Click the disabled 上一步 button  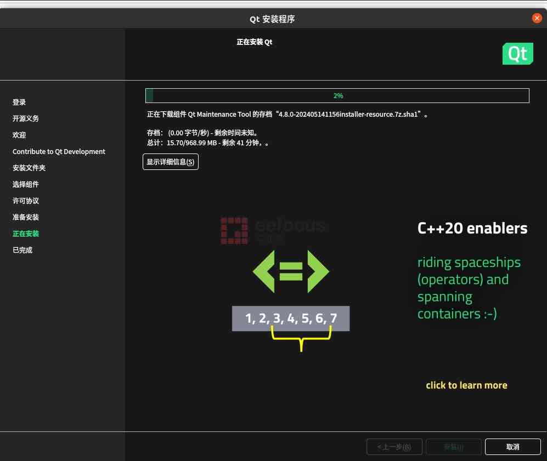pyautogui.click(x=394, y=446)
